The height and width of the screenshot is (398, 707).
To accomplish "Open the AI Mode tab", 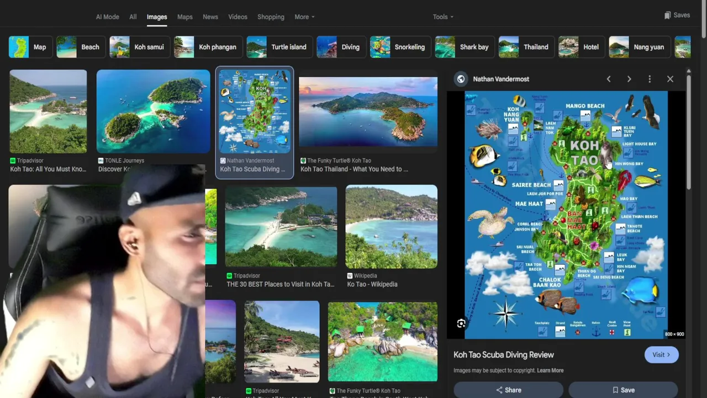I will coord(107,17).
